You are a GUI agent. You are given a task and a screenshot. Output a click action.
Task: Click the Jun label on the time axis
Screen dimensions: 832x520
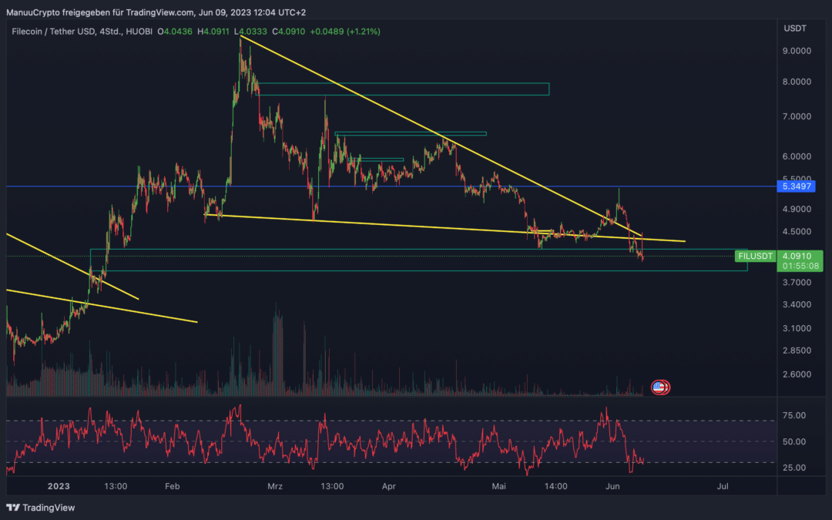tap(613, 486)
